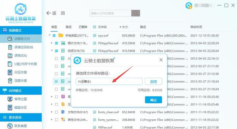237x129 pixels.
Task: Choose 误格式化 recovery option
Action: tap(21, 55)
